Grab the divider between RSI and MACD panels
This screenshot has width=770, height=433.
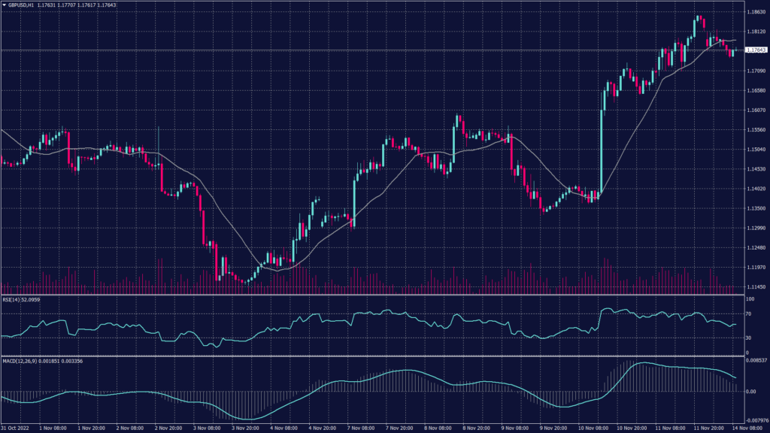point(368,356)
